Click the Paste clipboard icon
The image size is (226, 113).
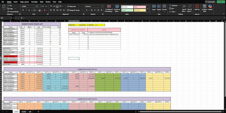click(4, 7)
